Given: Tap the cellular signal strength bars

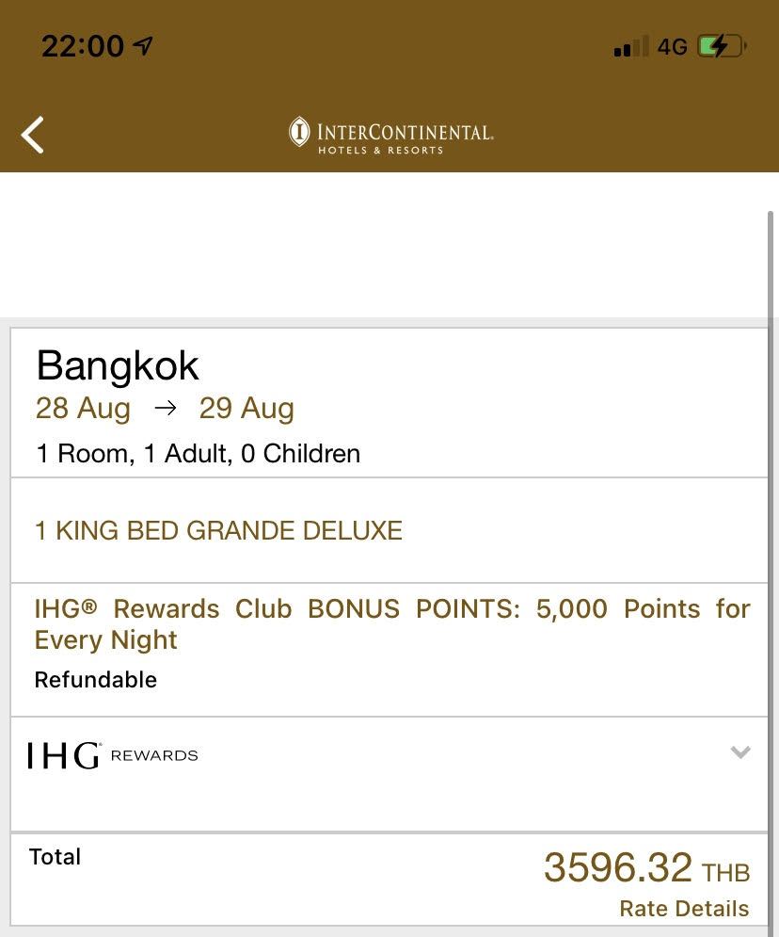Looking at the screenshot, I should point(630,46).
